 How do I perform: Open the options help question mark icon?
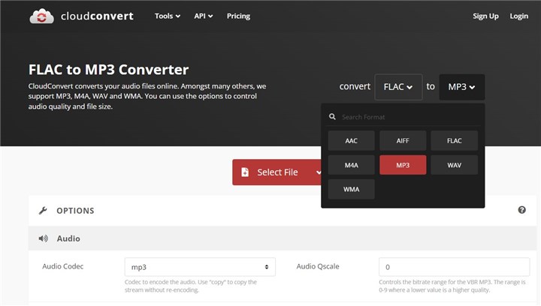pyautogui.click(x=521, y=210)
